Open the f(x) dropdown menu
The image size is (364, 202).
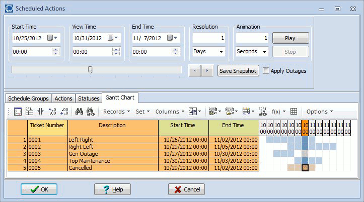click(x=278, y=112)
